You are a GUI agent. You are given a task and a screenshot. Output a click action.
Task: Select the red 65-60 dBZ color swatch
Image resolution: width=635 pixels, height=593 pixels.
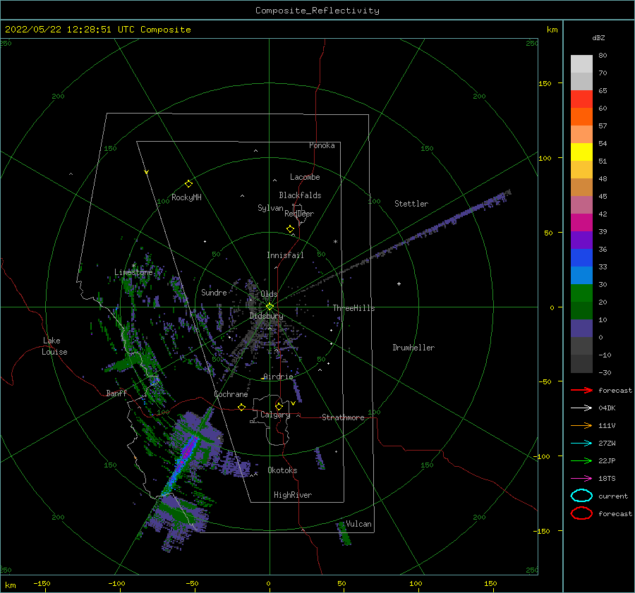[x=581, y=99]
